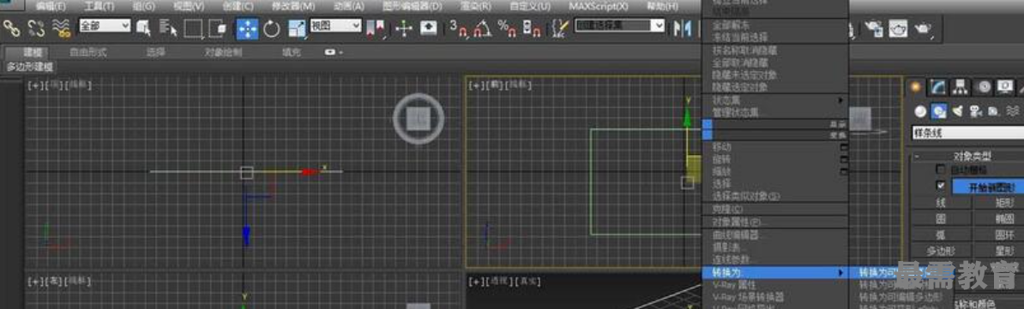The image size is (1024, 309).
Task: Select the Select and Rotate tool
Action: (x=272, y=29)
